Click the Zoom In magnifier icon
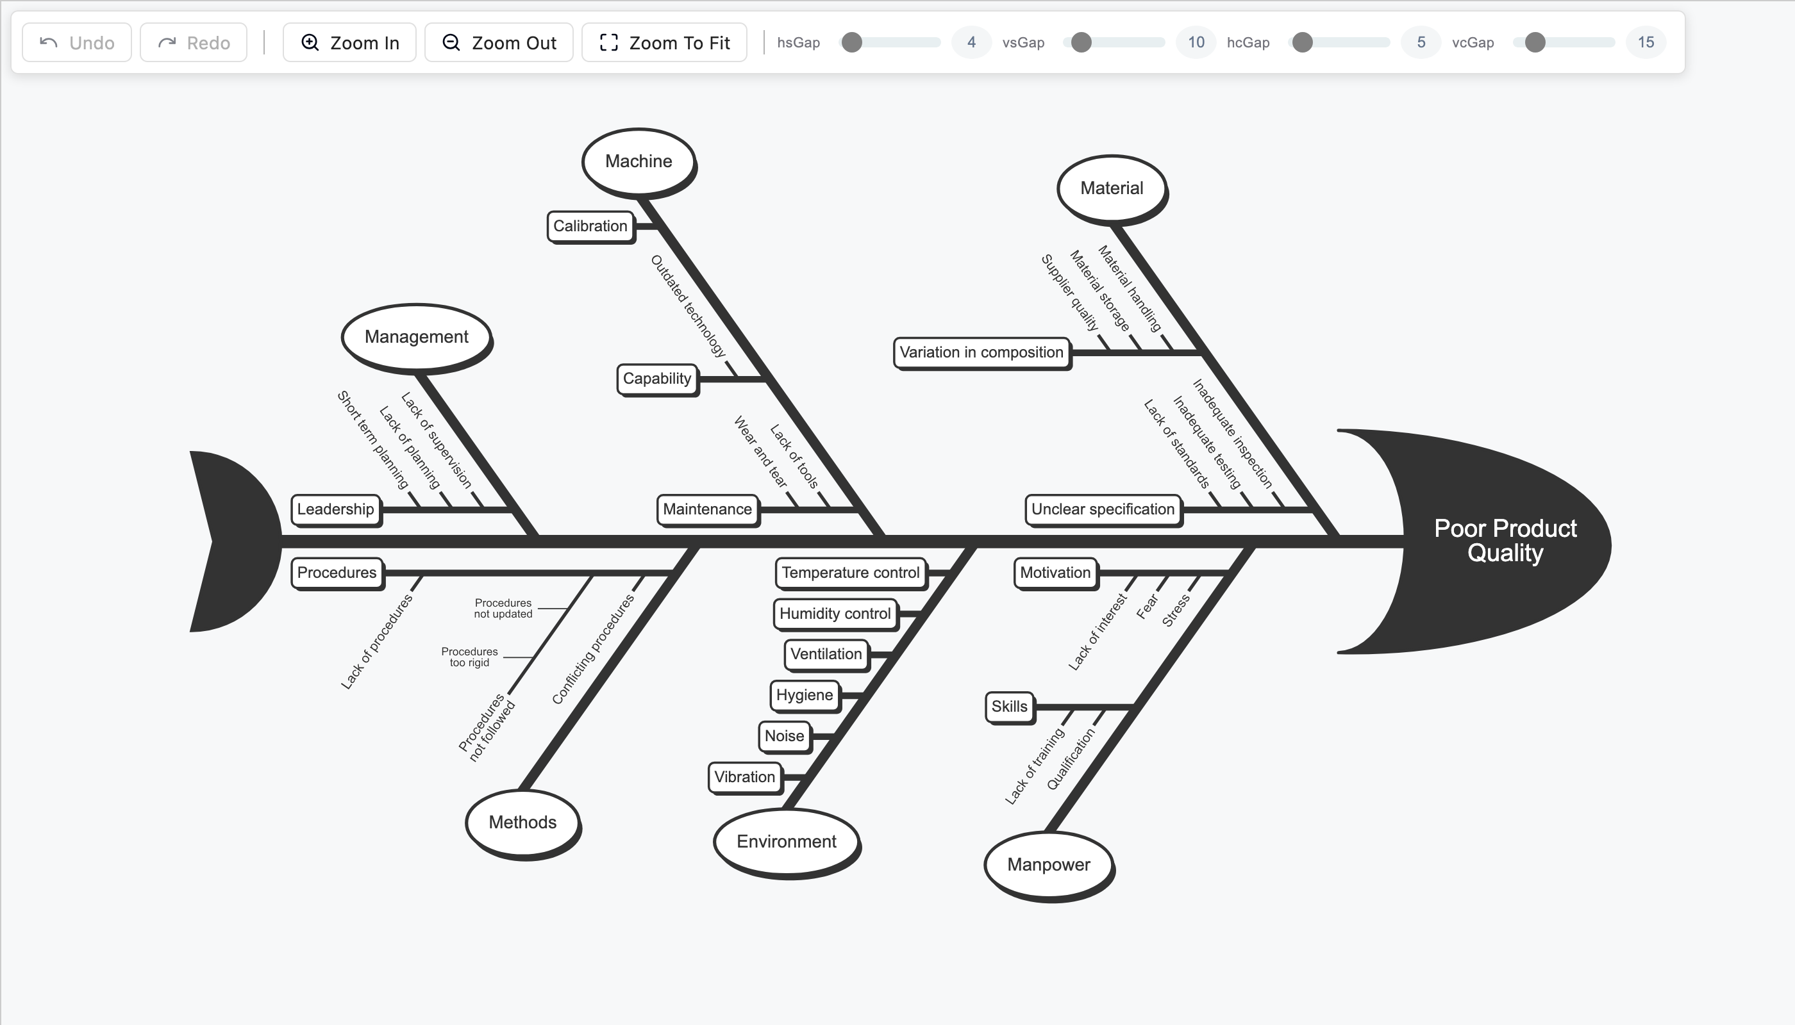This screenshot has height=1025, width=1795. 310,42
